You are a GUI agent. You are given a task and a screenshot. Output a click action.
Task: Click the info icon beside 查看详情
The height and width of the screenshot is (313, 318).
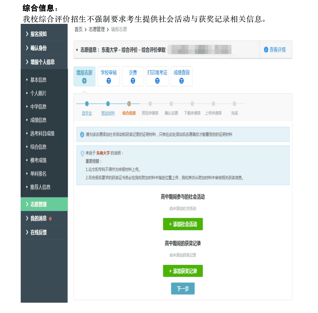point(266,50)
